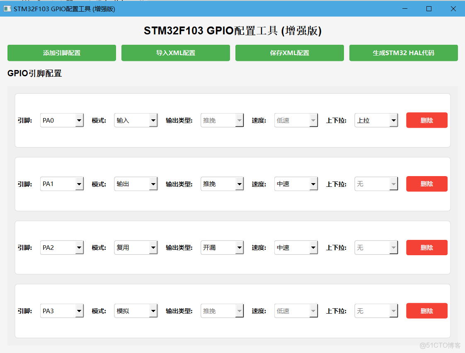
Task: Open mode dropdown showing 输入
Action: pos(136,120)
